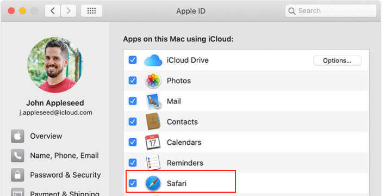
Task: Minimize the Apple ID window
Action: 23,11
